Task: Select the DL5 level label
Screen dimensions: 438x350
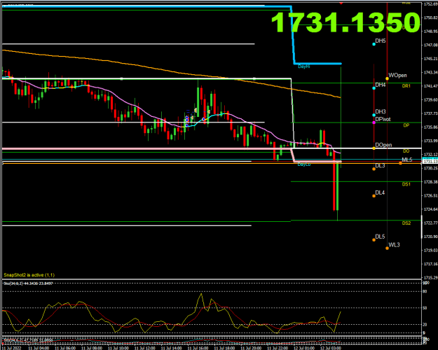Action: click(380, 237)
